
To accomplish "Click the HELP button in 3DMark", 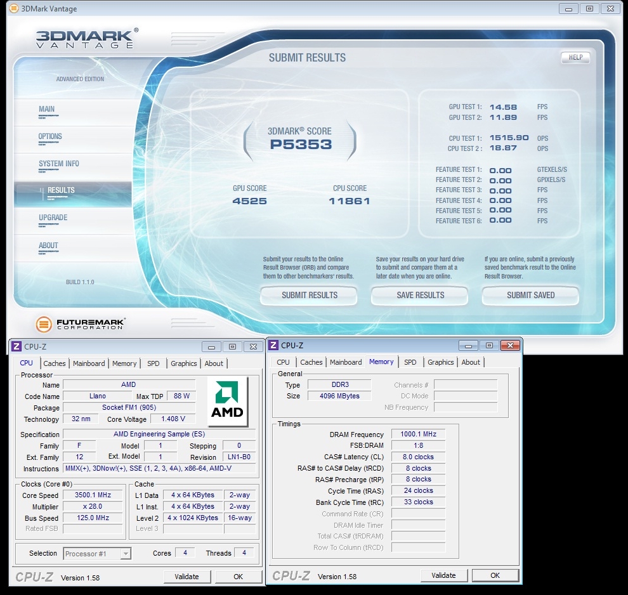I will click(575, 57).
